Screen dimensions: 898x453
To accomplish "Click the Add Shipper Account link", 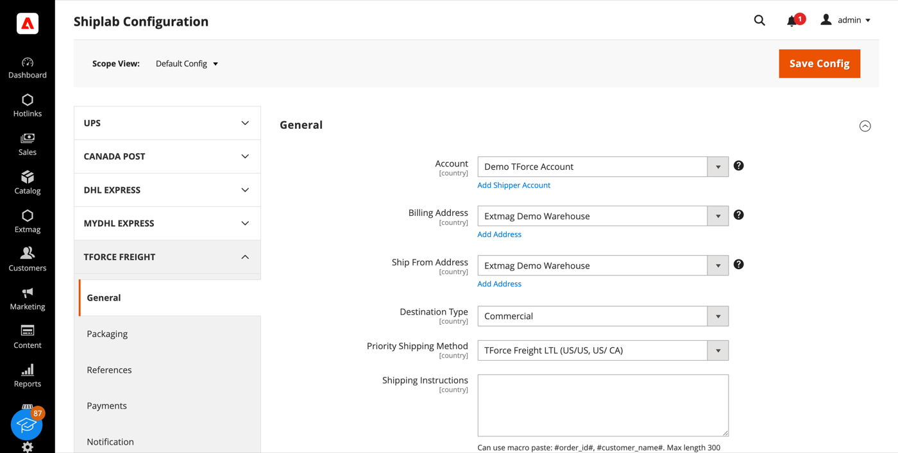I will coord(514,185).
